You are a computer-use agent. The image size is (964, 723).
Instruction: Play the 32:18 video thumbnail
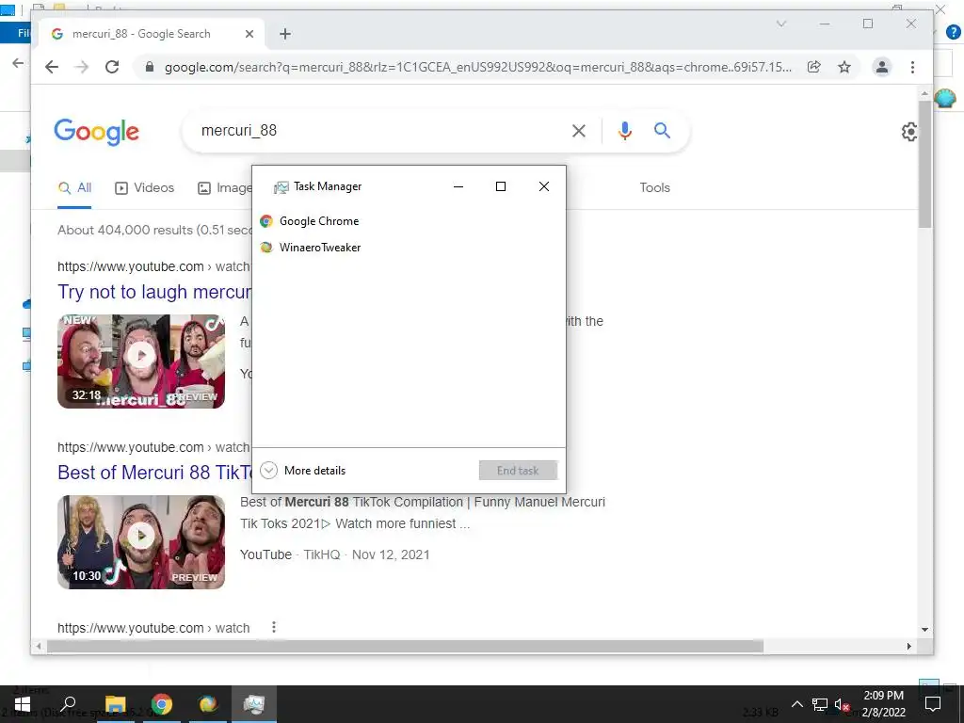click(x=141, y=361)
